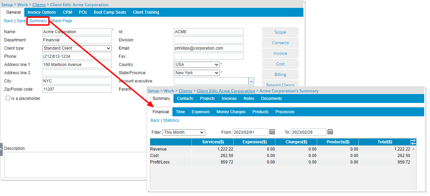Click the Save link

click(x=21, y=21)
